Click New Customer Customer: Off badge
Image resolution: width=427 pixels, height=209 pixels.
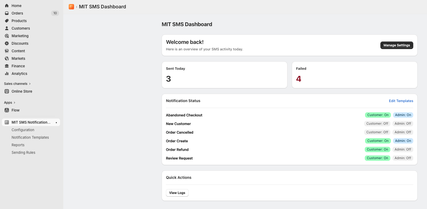pyautogui.click(x=377, y=124)
